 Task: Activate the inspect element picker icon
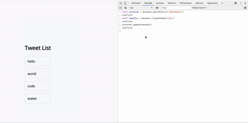pos(121,3)
